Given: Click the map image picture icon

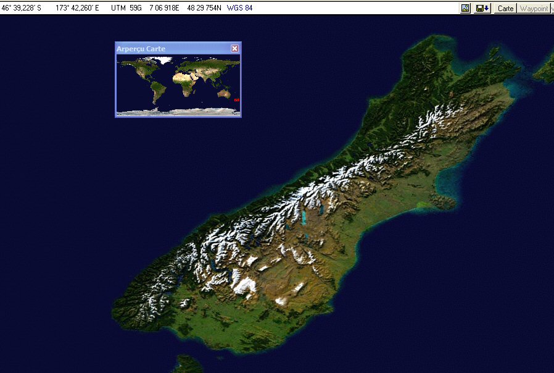Looking at the screenshot, I should pyautogui.click(x=465, y=8).
